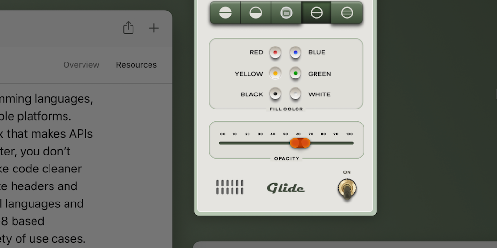The image size is (497, 248).
Task: Choose the Red fill color
Action: tap(275, 52)
